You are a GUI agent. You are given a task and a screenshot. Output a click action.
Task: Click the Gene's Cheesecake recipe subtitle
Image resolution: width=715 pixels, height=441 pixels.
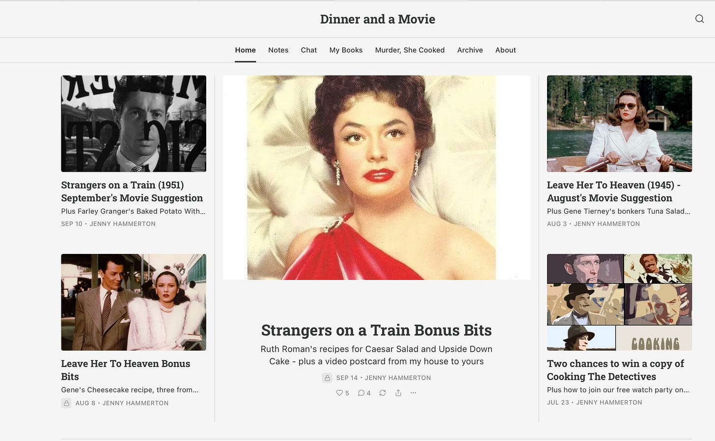(x=130, y=390)
